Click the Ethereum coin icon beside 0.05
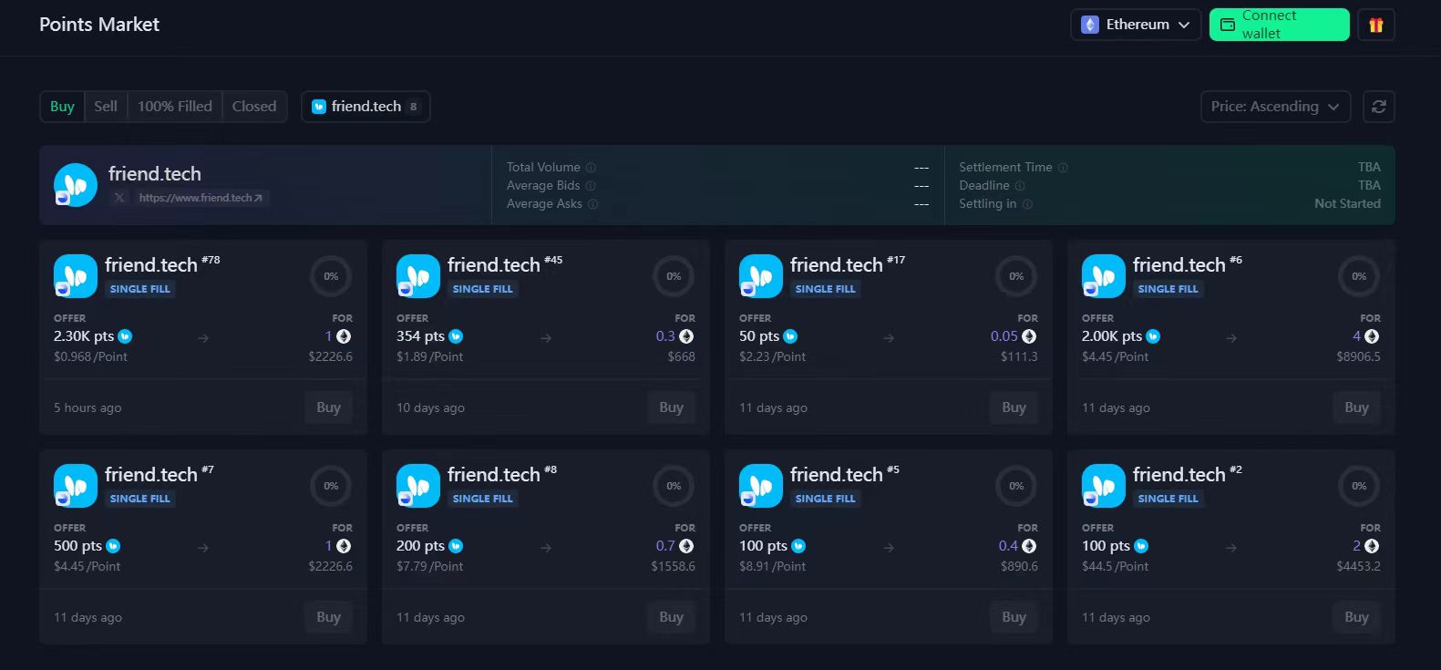 coord(1029,336)
